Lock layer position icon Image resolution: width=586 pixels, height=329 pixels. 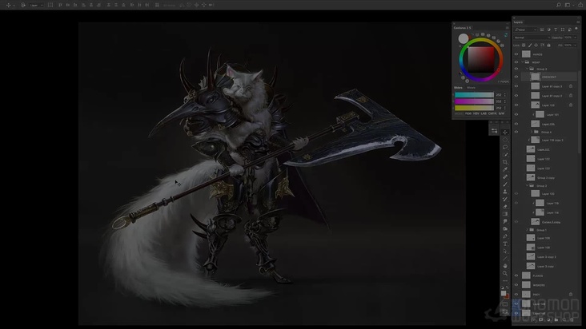click(x=536, y=45)
